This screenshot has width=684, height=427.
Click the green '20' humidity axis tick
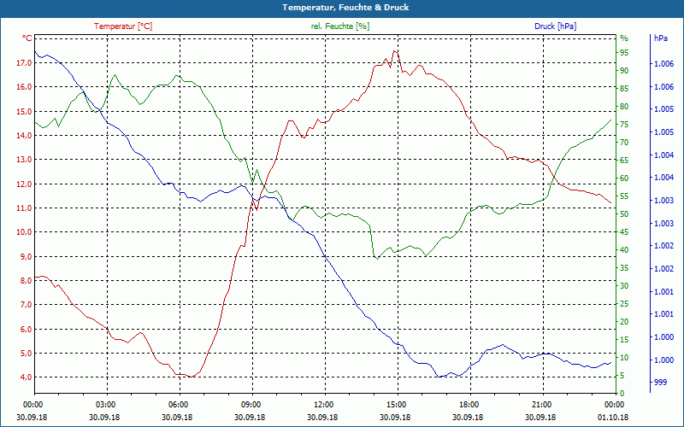(x=624, y=321)
